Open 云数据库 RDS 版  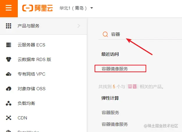pyautogui.click(x=34, y=60)
